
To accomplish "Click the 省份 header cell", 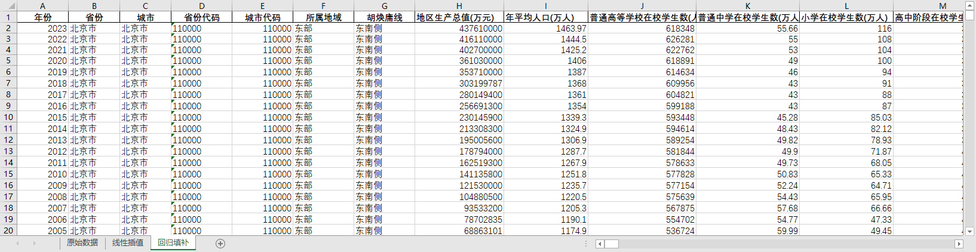I will pyautogui.click(x=94, y=17).
